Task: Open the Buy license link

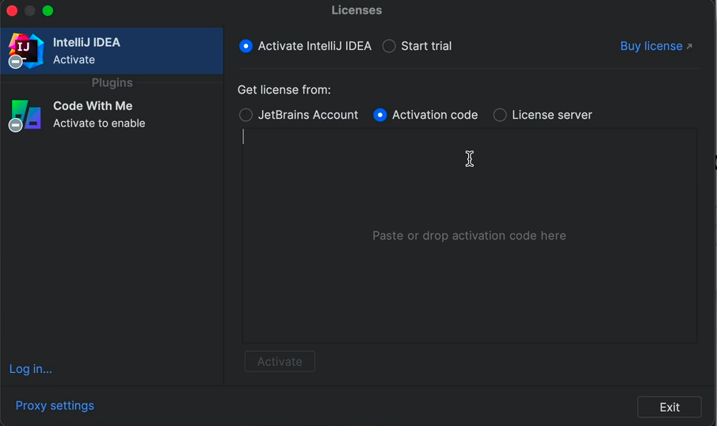Action: (650, 46)
